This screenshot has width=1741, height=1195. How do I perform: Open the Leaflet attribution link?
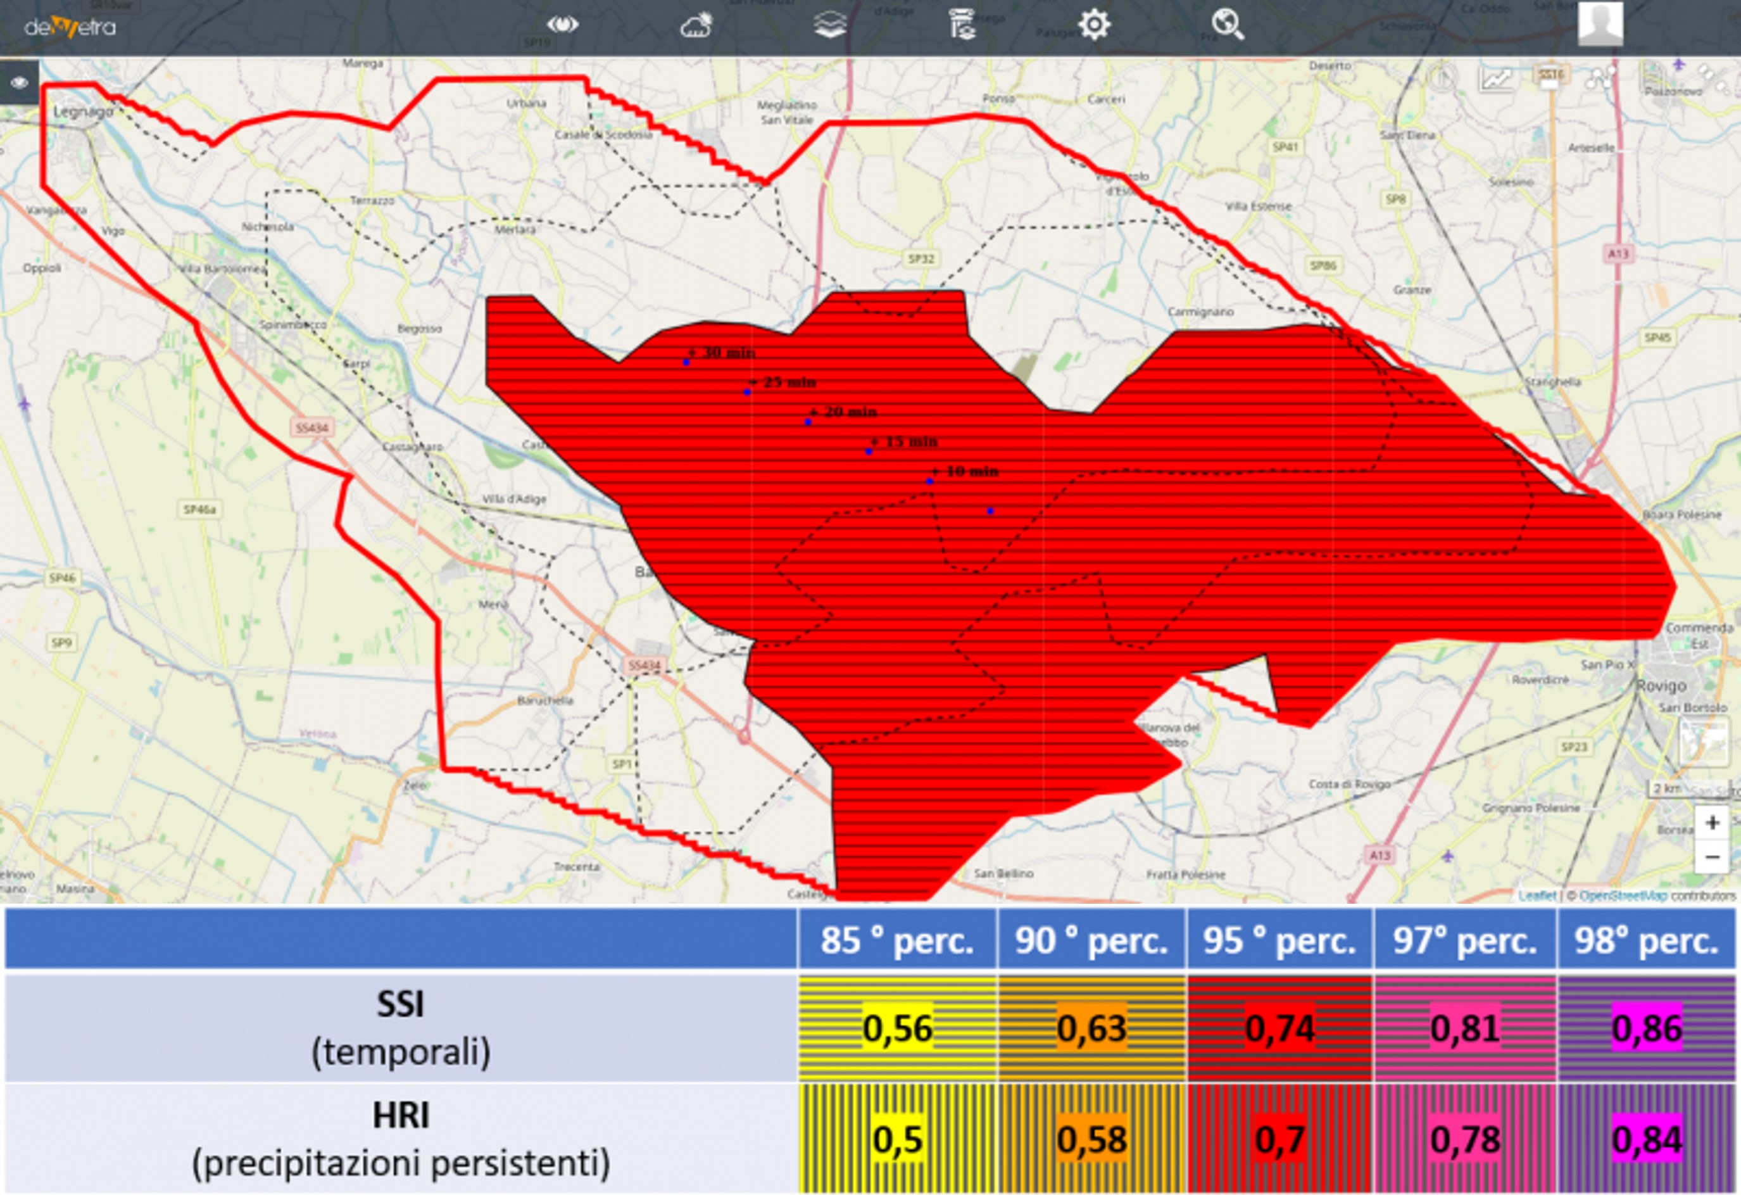(1537, 895)
